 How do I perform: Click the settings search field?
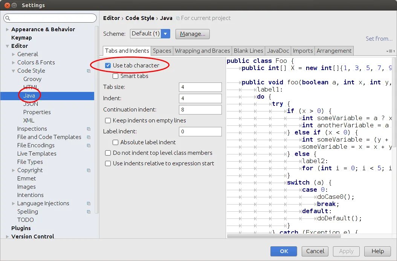click(50, 18)
